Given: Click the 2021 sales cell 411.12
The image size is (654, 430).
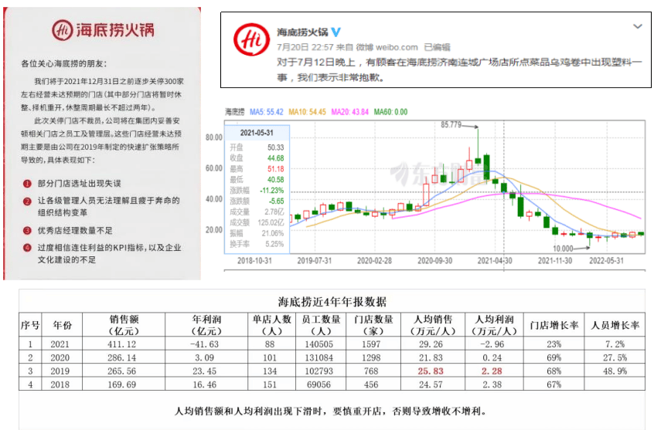Looking at the screenshot, I should 124,344.
